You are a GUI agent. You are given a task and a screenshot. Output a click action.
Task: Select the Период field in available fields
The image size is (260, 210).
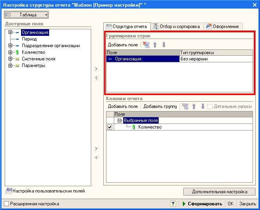click(x=29, y=39)
